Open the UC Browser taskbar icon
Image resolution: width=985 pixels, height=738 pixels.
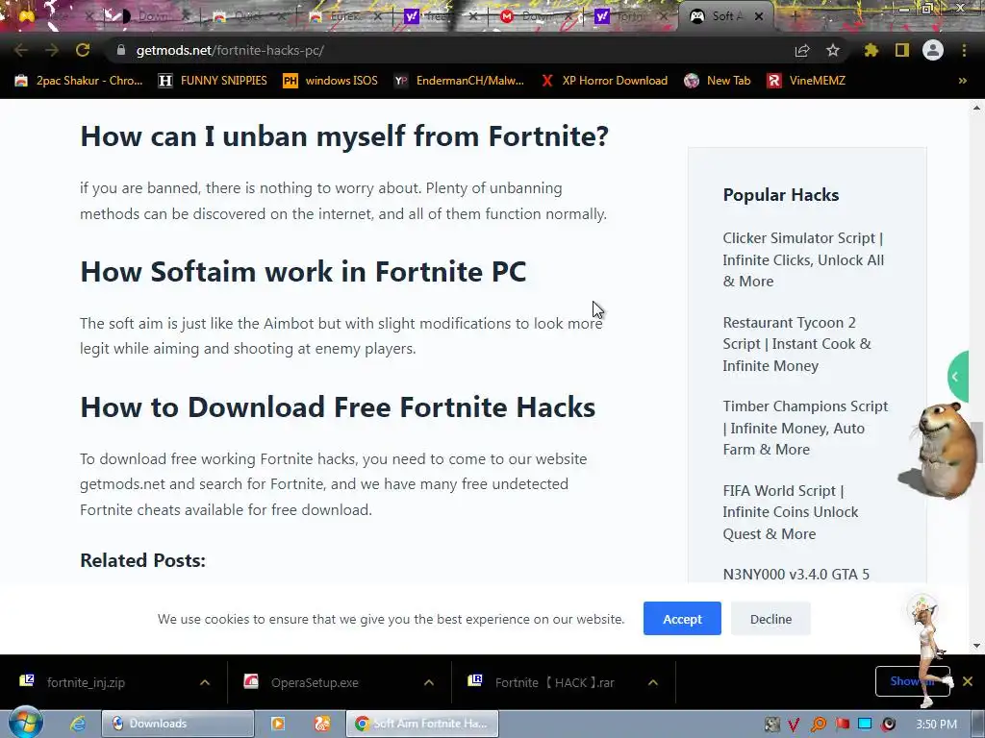(321, 724)
